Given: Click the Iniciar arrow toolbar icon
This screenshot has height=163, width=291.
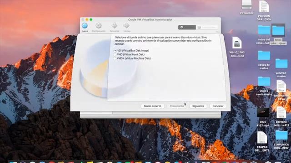Looking at the screenshot, I should 126,25.
